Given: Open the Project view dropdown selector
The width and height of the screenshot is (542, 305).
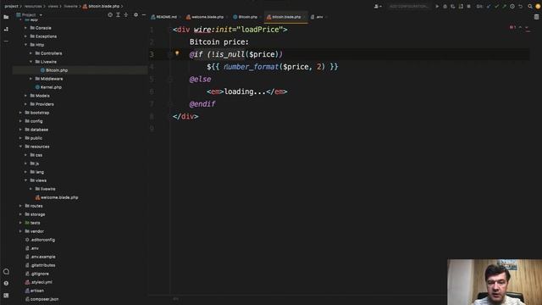Looking at the screenshot, I should click(30, 15).
